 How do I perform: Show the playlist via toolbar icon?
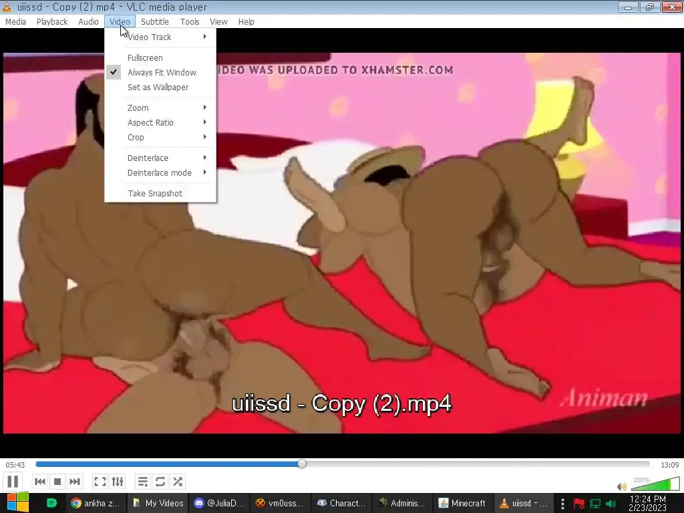(x=143, y=482)
